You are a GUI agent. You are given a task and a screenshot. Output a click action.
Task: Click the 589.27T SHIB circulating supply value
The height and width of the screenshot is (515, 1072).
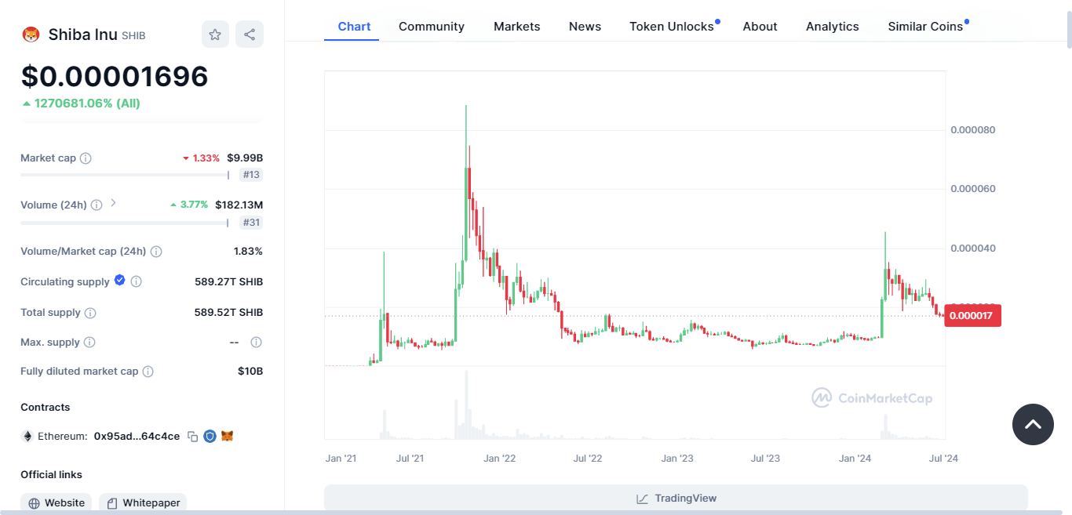click(228, 282)
